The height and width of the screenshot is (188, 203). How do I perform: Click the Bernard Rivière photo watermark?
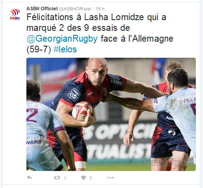pyautogui.click(x=165, y=162)
